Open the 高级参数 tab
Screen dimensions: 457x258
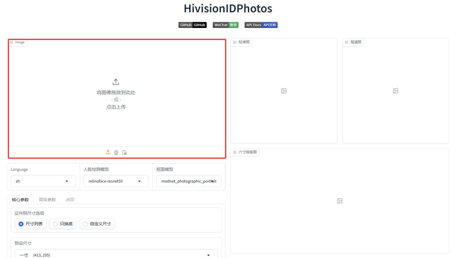click(x=47, y=200)
